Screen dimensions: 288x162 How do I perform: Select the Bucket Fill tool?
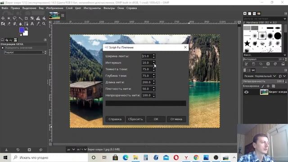coord(44,18)
